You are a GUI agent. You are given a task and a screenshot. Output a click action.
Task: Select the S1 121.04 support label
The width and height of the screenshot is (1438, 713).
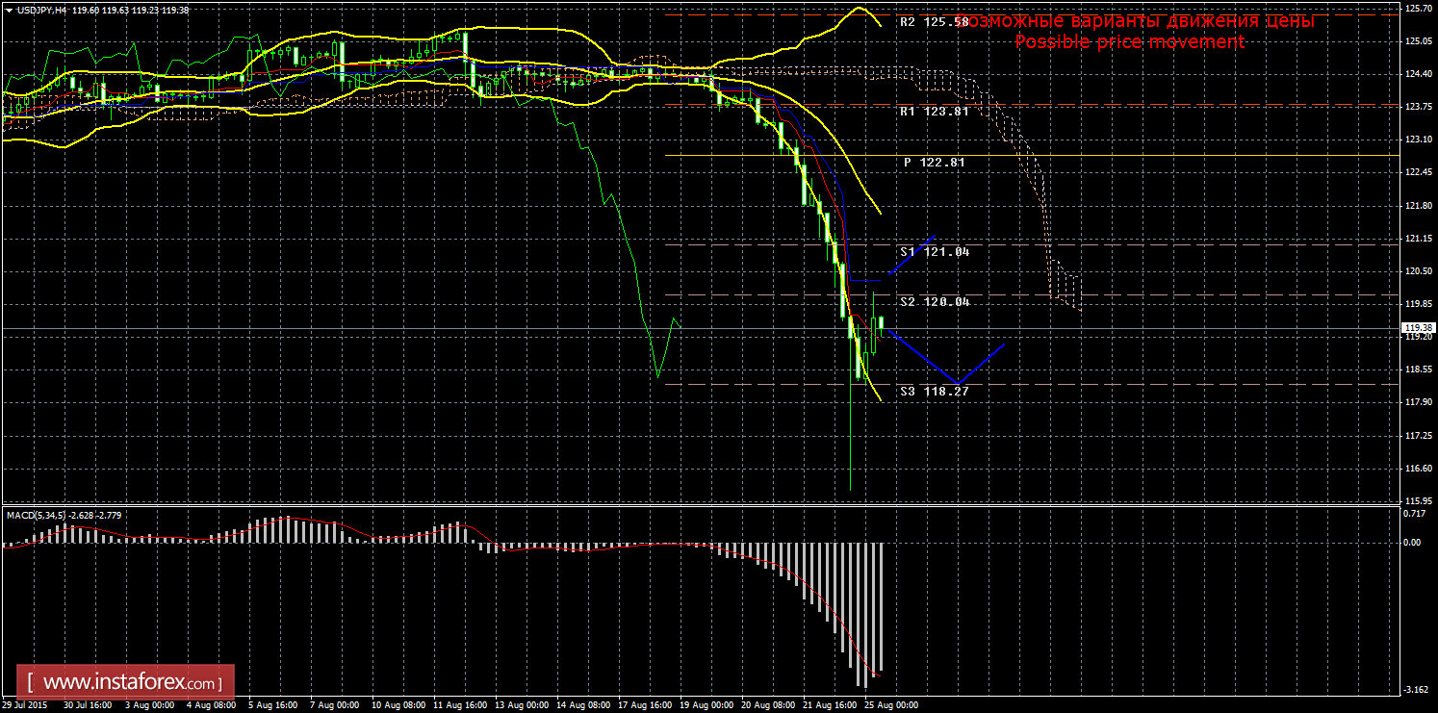tap(934, 252)
